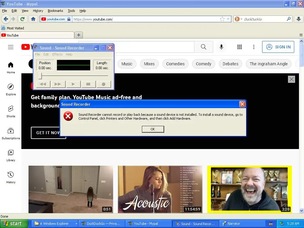Click Seek to End in Sound Recorder
This screenshot has height=228, width=304.
58,84
